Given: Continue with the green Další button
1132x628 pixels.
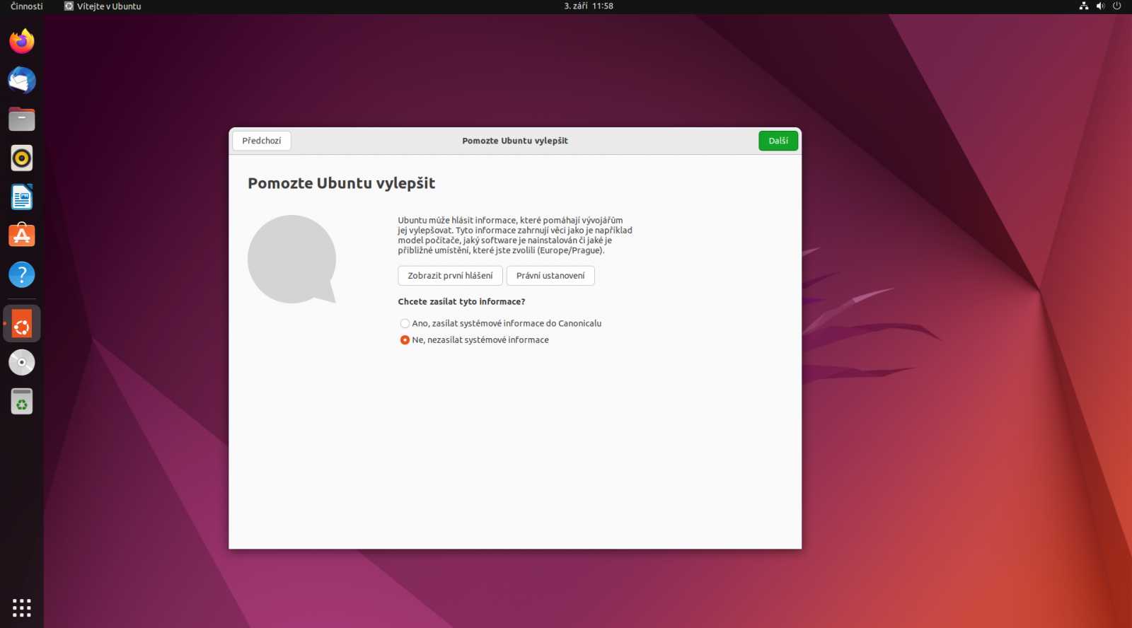Looking at the screenshot, I should 778,141.
